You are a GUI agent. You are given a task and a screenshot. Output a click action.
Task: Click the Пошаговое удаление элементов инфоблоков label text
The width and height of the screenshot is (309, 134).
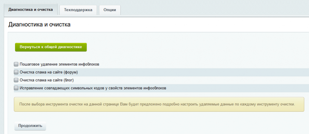[59, 64]
